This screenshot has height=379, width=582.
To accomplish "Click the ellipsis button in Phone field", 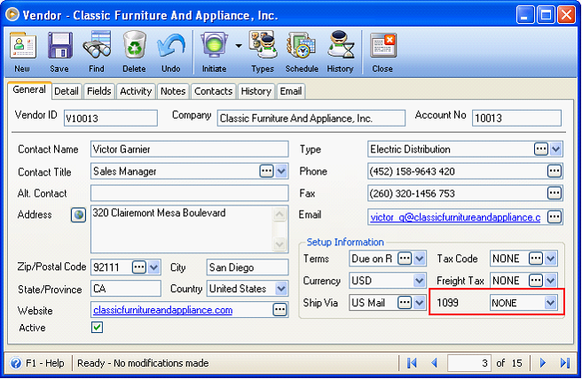I will click(x=554, y=171).
